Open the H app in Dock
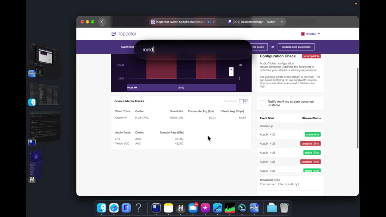 (x=181, y=208)
